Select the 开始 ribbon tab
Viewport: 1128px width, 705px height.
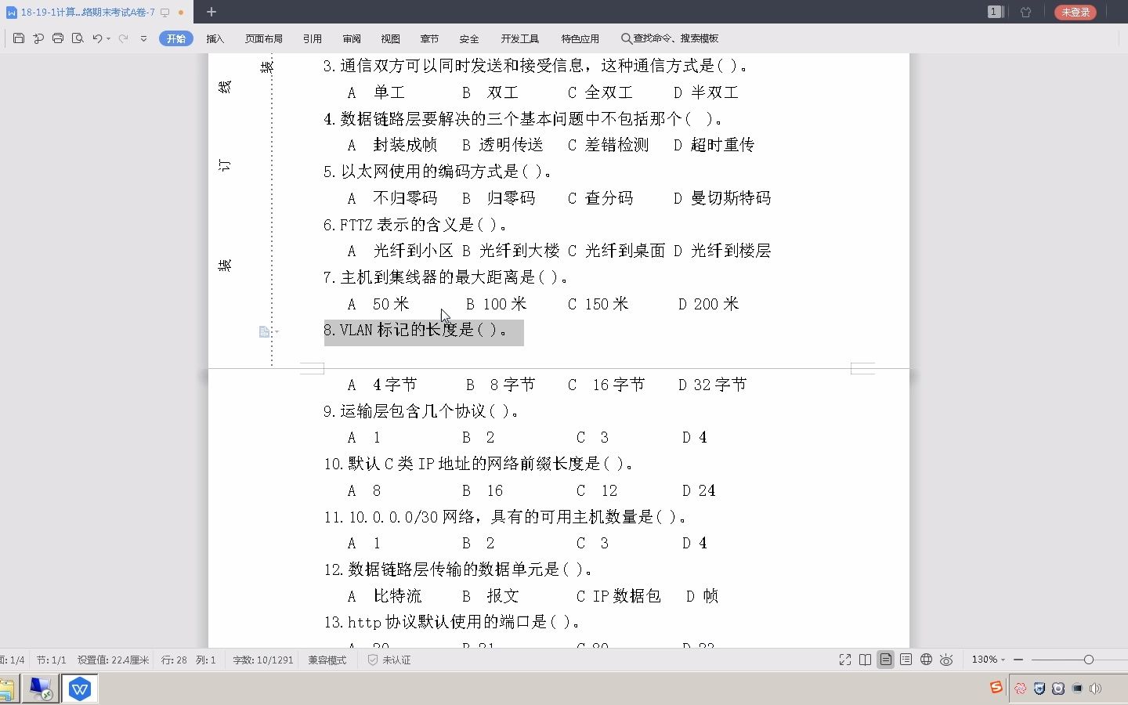click(x=176, y=38)
